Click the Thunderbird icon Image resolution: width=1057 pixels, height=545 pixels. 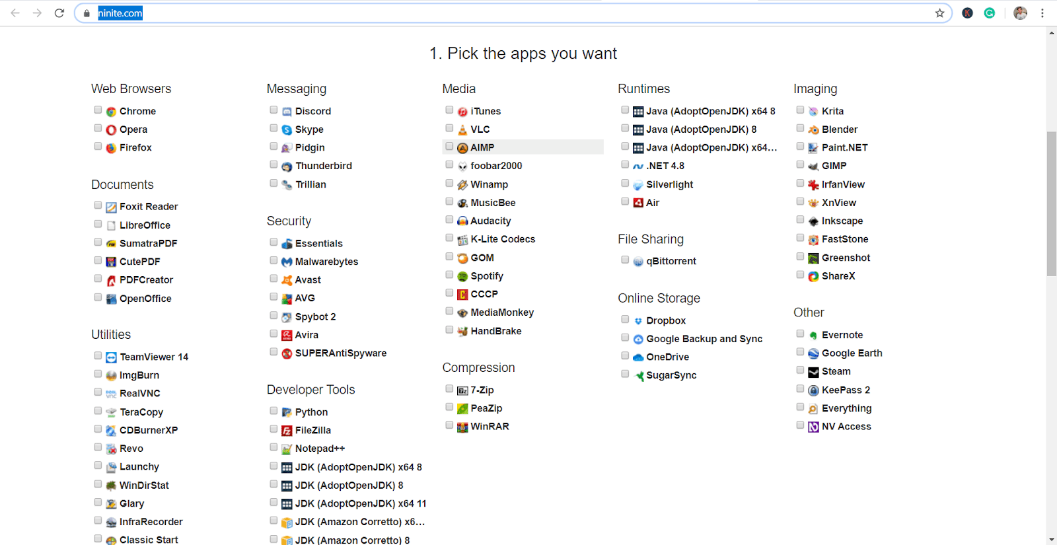click(287, 166)
